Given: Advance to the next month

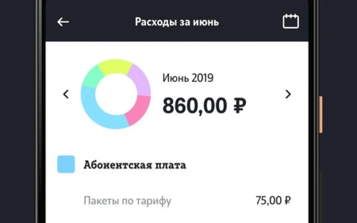Looking at the screenshot, I should click(288, 94).
